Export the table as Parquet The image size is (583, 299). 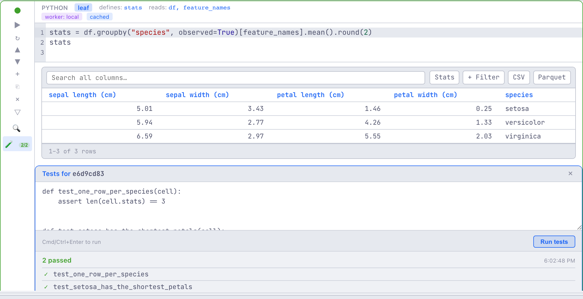point(552,77)
